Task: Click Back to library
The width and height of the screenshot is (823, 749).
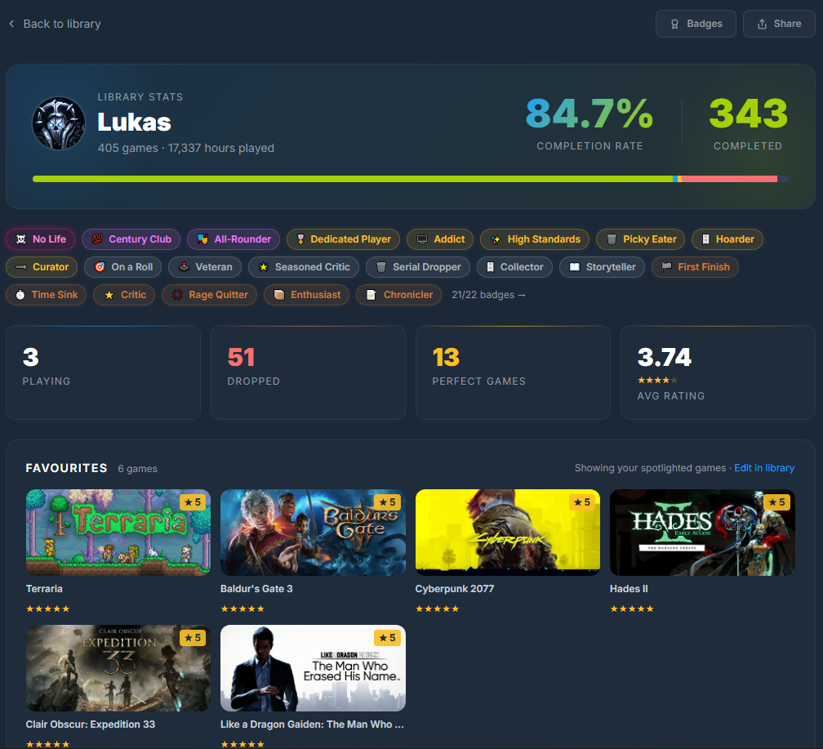Action: [x=54, y=24]
